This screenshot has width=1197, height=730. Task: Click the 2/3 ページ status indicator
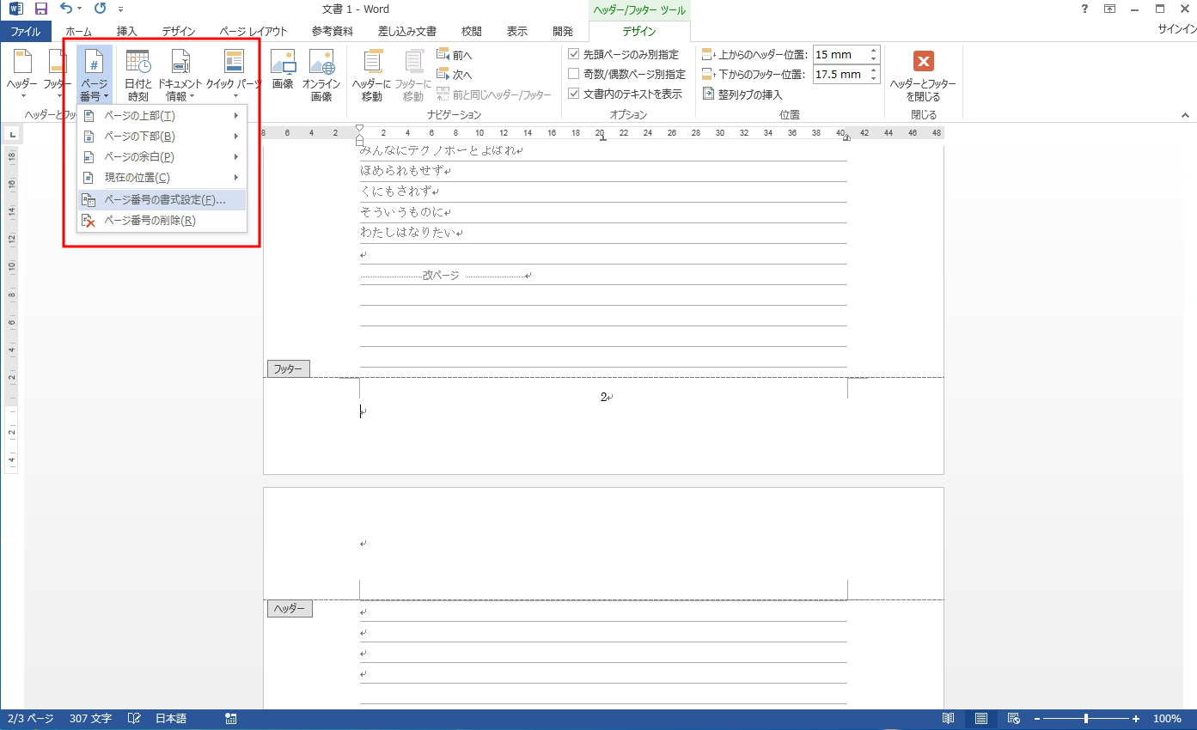(x=30, y=719)
